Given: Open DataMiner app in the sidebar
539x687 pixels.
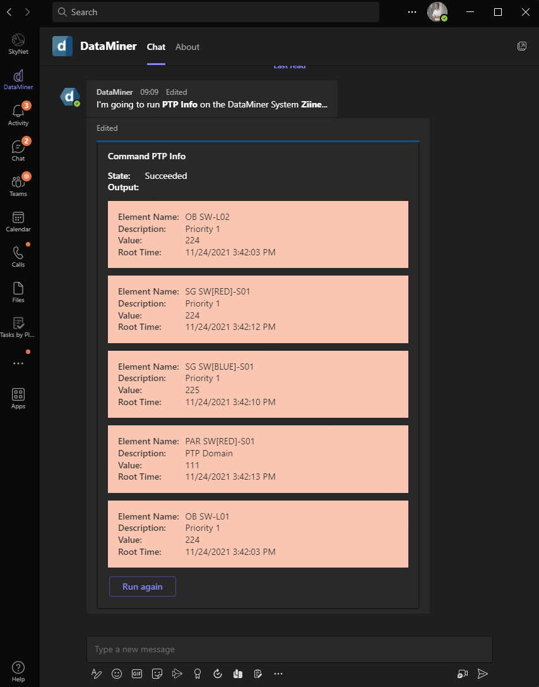Looking at the screenshot, I should (18, 79).
